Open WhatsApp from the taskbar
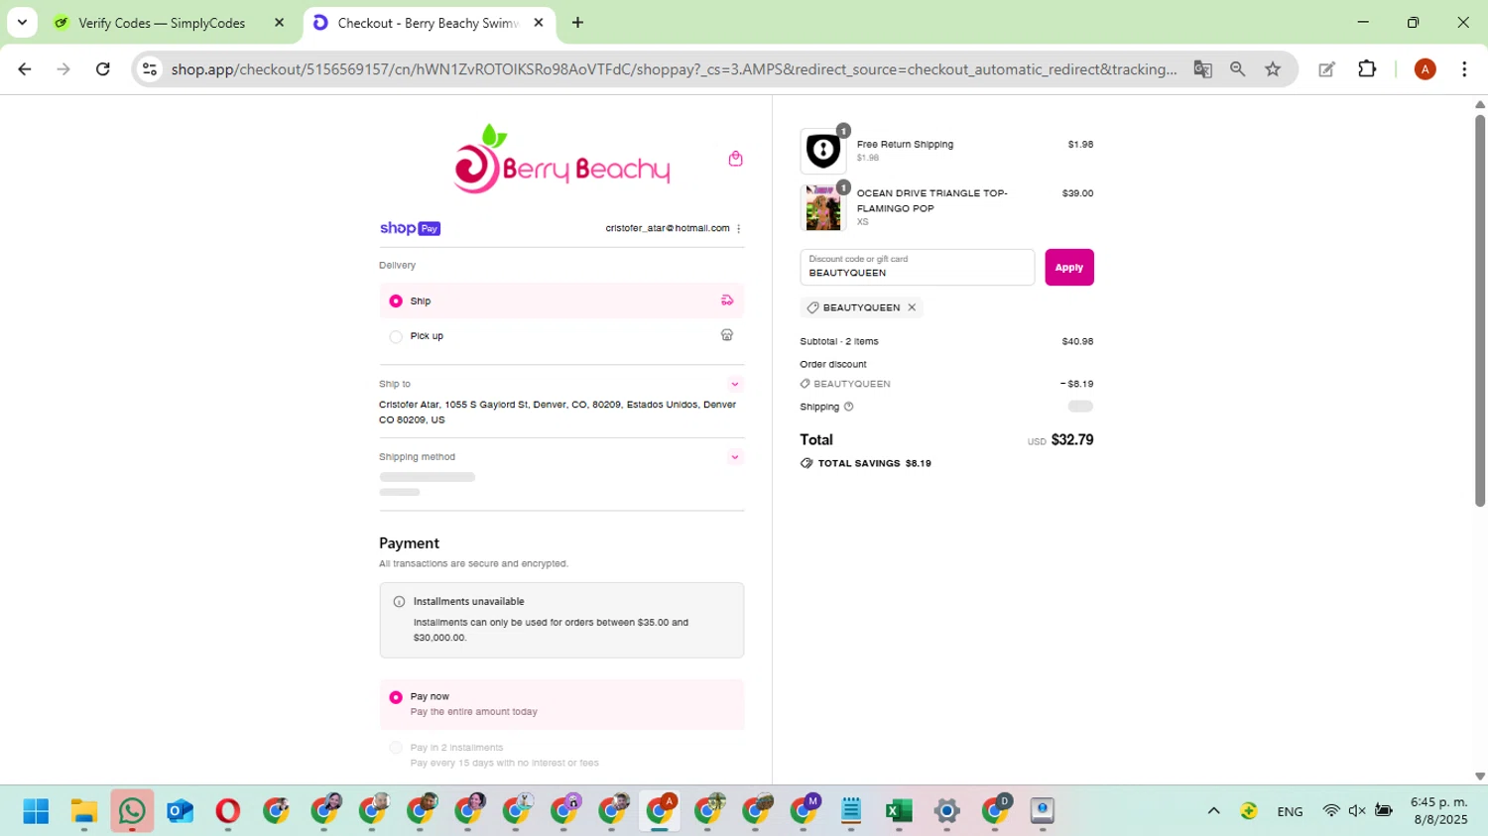 [132, 811]
